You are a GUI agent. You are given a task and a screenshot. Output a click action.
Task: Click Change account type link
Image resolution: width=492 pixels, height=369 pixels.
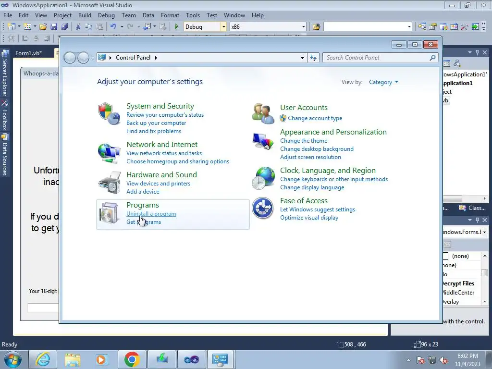pos(315,118)
